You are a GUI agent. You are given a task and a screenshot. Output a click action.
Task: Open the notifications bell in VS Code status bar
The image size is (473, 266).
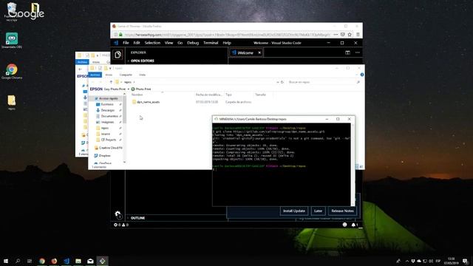point(355,225)
